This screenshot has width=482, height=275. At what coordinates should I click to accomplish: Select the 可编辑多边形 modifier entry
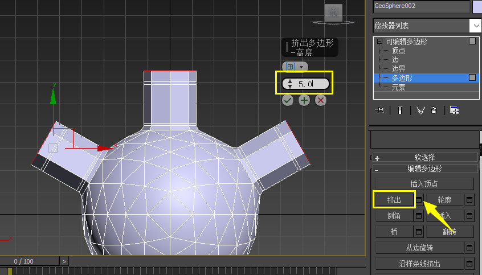pyautogui.click(x=406, y=42)
